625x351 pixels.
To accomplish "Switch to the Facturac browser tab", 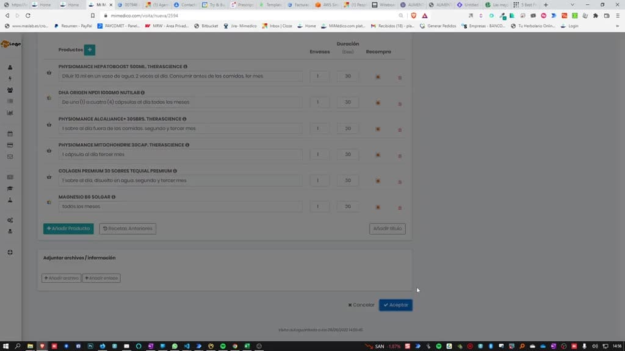I will tap(299, 5).
